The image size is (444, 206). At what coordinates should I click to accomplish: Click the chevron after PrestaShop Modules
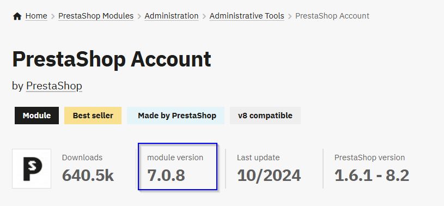point(139,16)
